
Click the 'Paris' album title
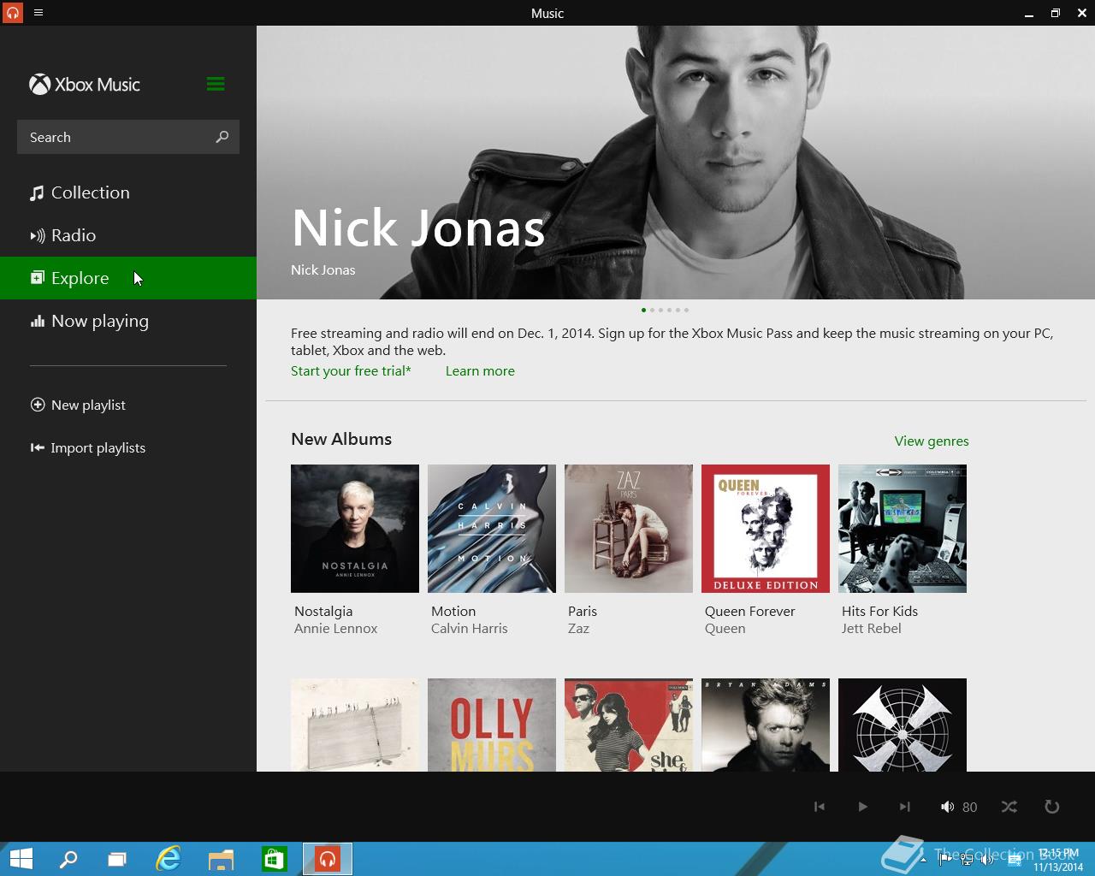point(583,611)
